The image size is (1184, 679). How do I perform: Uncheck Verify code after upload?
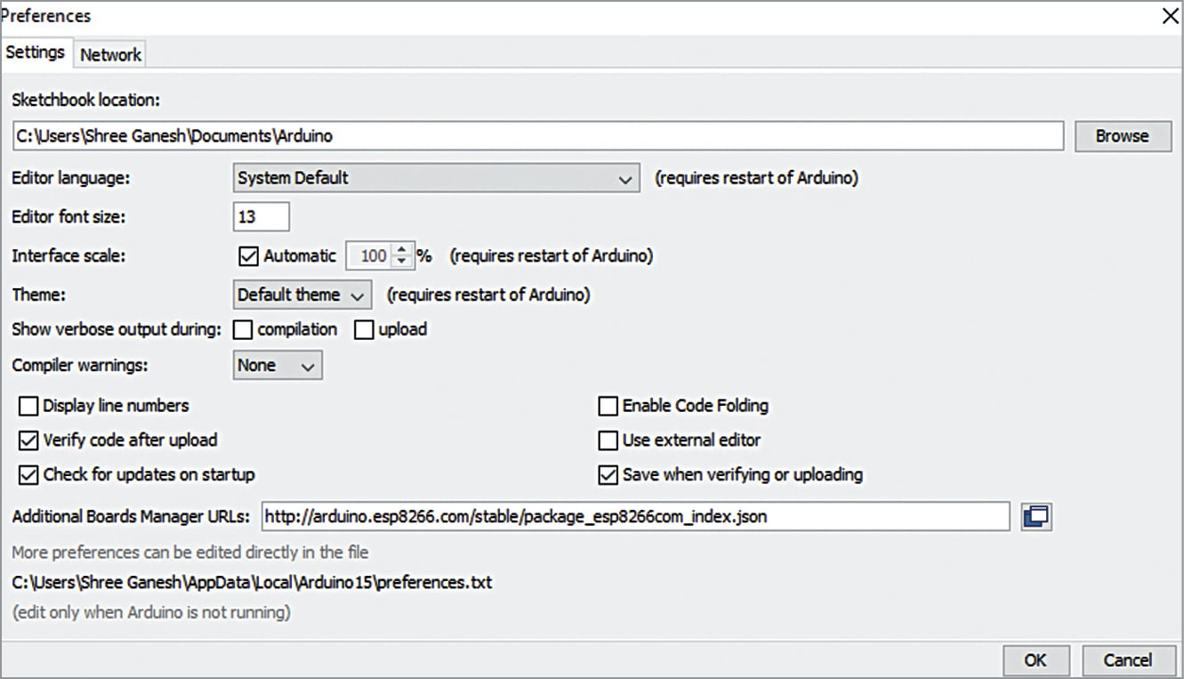pos(29,441)
